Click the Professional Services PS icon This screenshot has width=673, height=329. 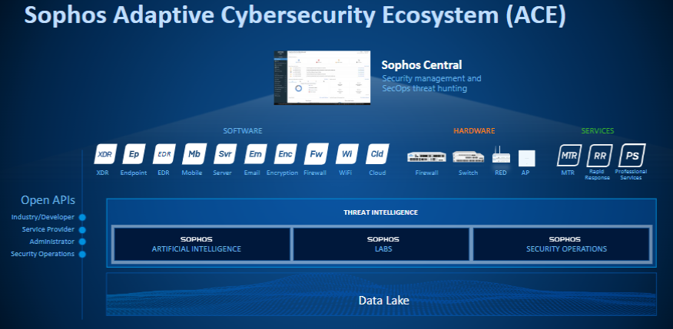coord(632,154)
